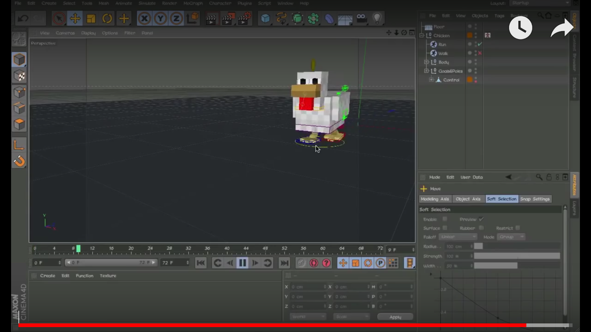Activate the Move tool in top toolbar
This screenshot has width=591, height=332.
pos(75,19)
